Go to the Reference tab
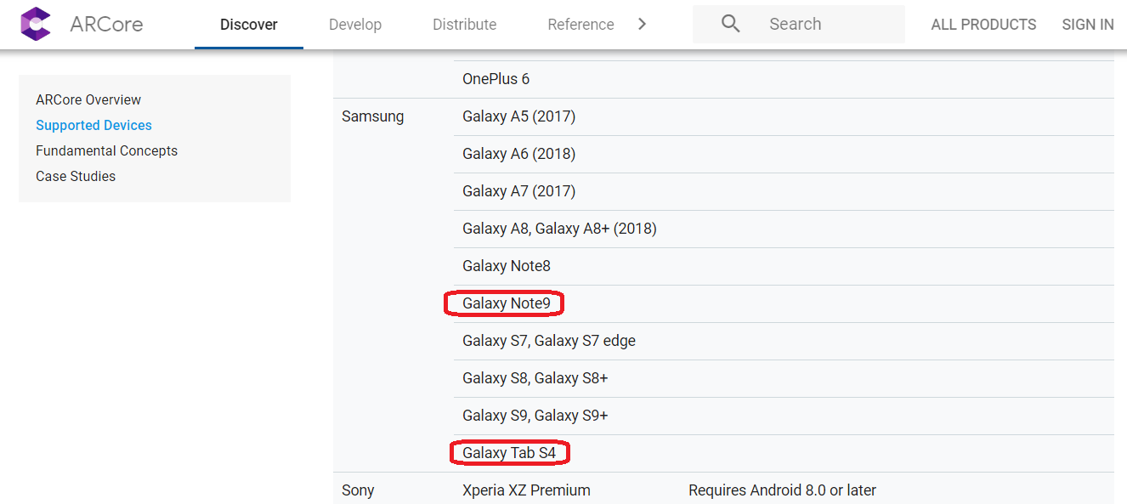The width and height of the screenshot is (1127, 504). [x=580, y=25]
